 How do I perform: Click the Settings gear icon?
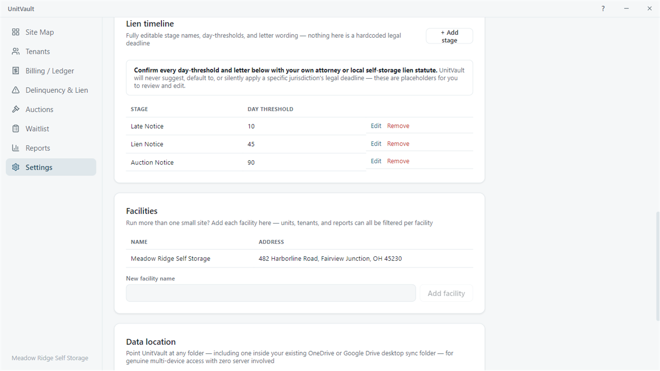[x=16, y=167]
